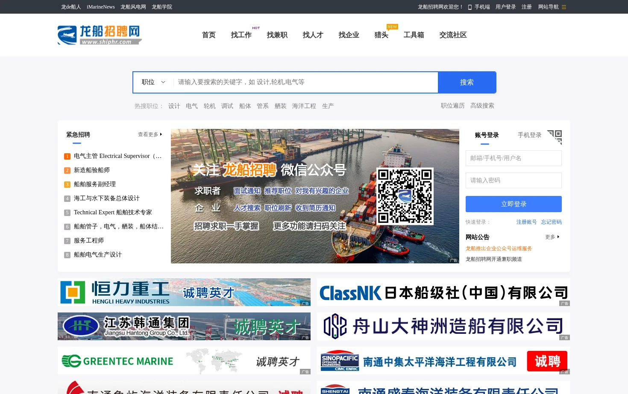
Task: Click the WeChat 公众号 harbor banner
Action: click(315, 196)
